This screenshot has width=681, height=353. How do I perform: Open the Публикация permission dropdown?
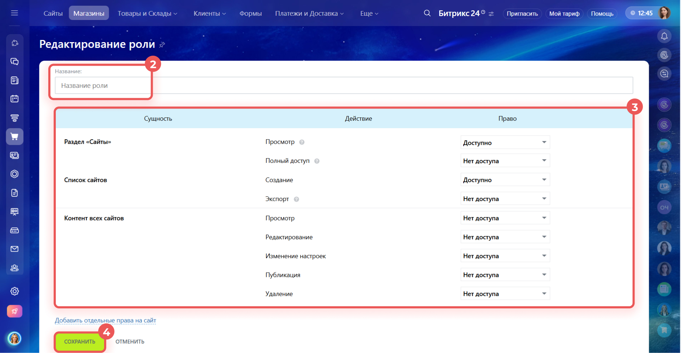click(505, 275)
